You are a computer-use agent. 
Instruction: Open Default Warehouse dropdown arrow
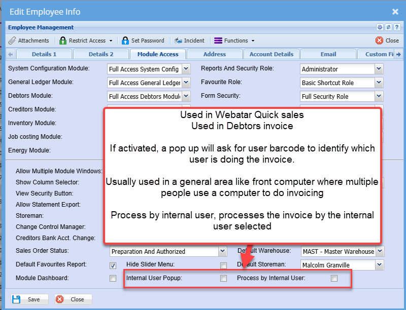(380, 251)
